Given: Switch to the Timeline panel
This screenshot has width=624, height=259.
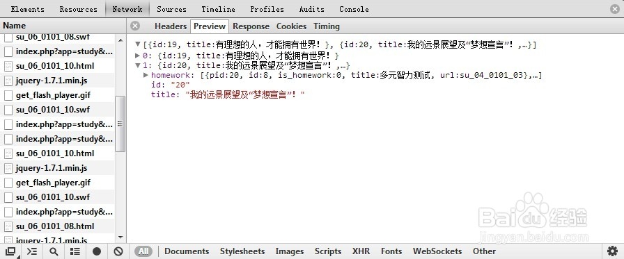Looking at the screenshot, I should [218, 9].
